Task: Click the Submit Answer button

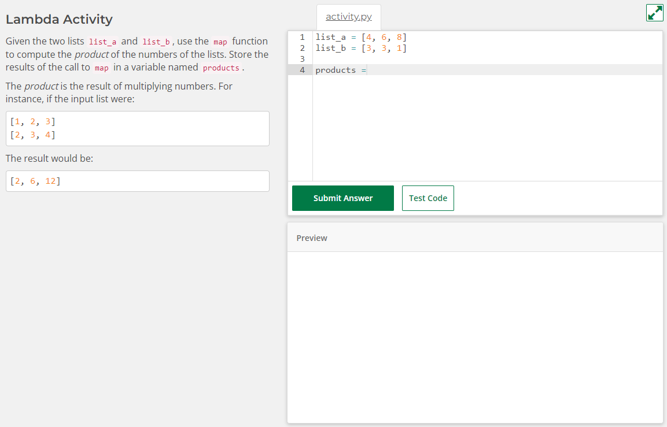Action: click(342, 198)
